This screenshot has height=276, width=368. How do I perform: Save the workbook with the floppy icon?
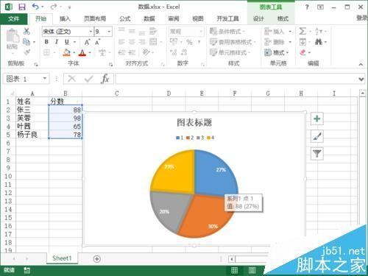pos(22,7)
